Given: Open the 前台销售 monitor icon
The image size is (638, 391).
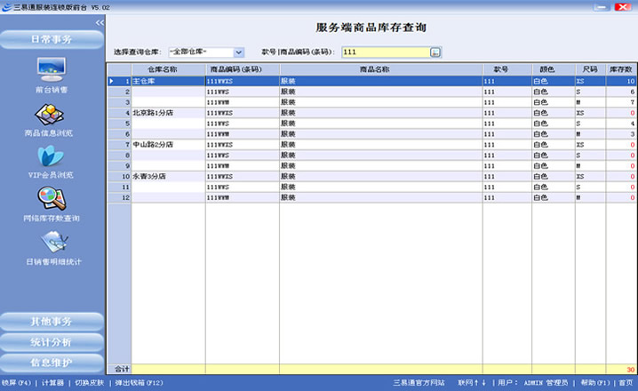Looking at the screenshot, I should tap(52, 69).
